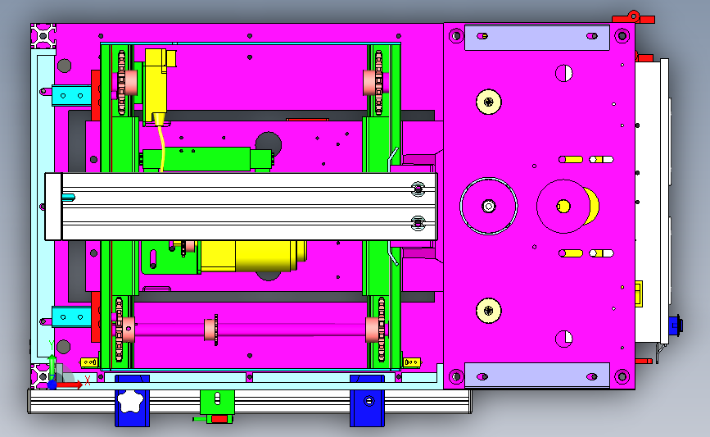Select the blue bracket with screw on bottom rail
Viewport: 710px width, 437px height.
367,401
